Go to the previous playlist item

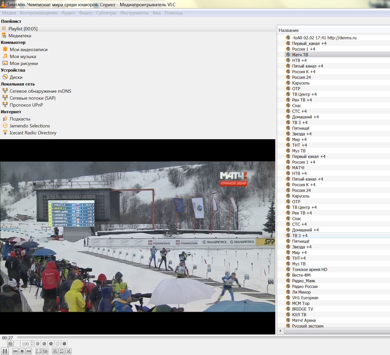[15, 351]
